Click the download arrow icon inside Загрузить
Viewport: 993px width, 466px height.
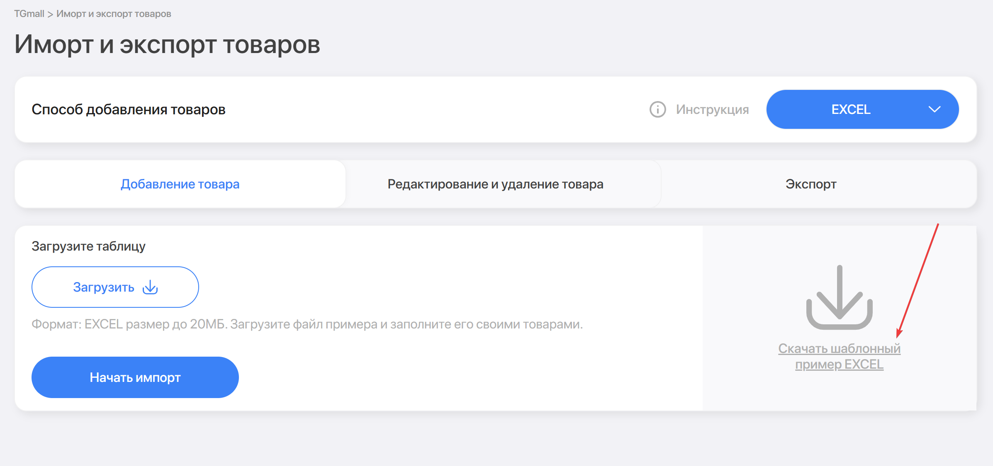coord(150,287)
